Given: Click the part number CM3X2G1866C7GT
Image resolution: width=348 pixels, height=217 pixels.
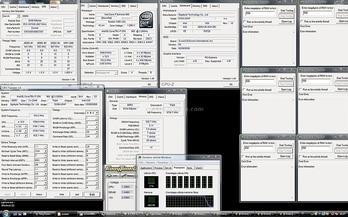Looking at the screenshot, I should point(35,32).
